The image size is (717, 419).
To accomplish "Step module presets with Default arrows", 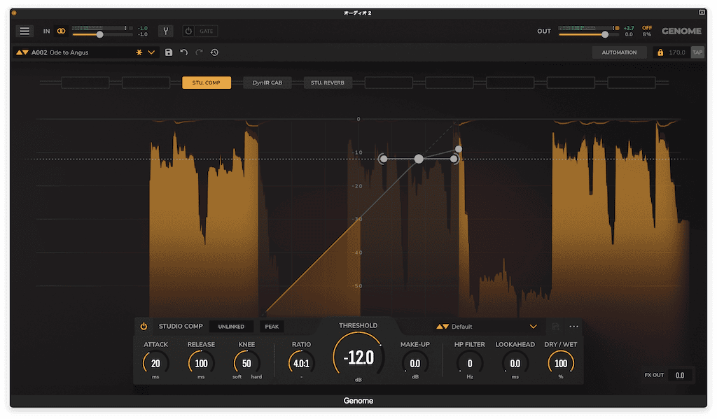I will (x=443, y=327).
